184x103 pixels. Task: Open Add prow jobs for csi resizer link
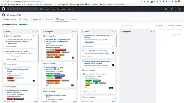click(x=95, y=74)
